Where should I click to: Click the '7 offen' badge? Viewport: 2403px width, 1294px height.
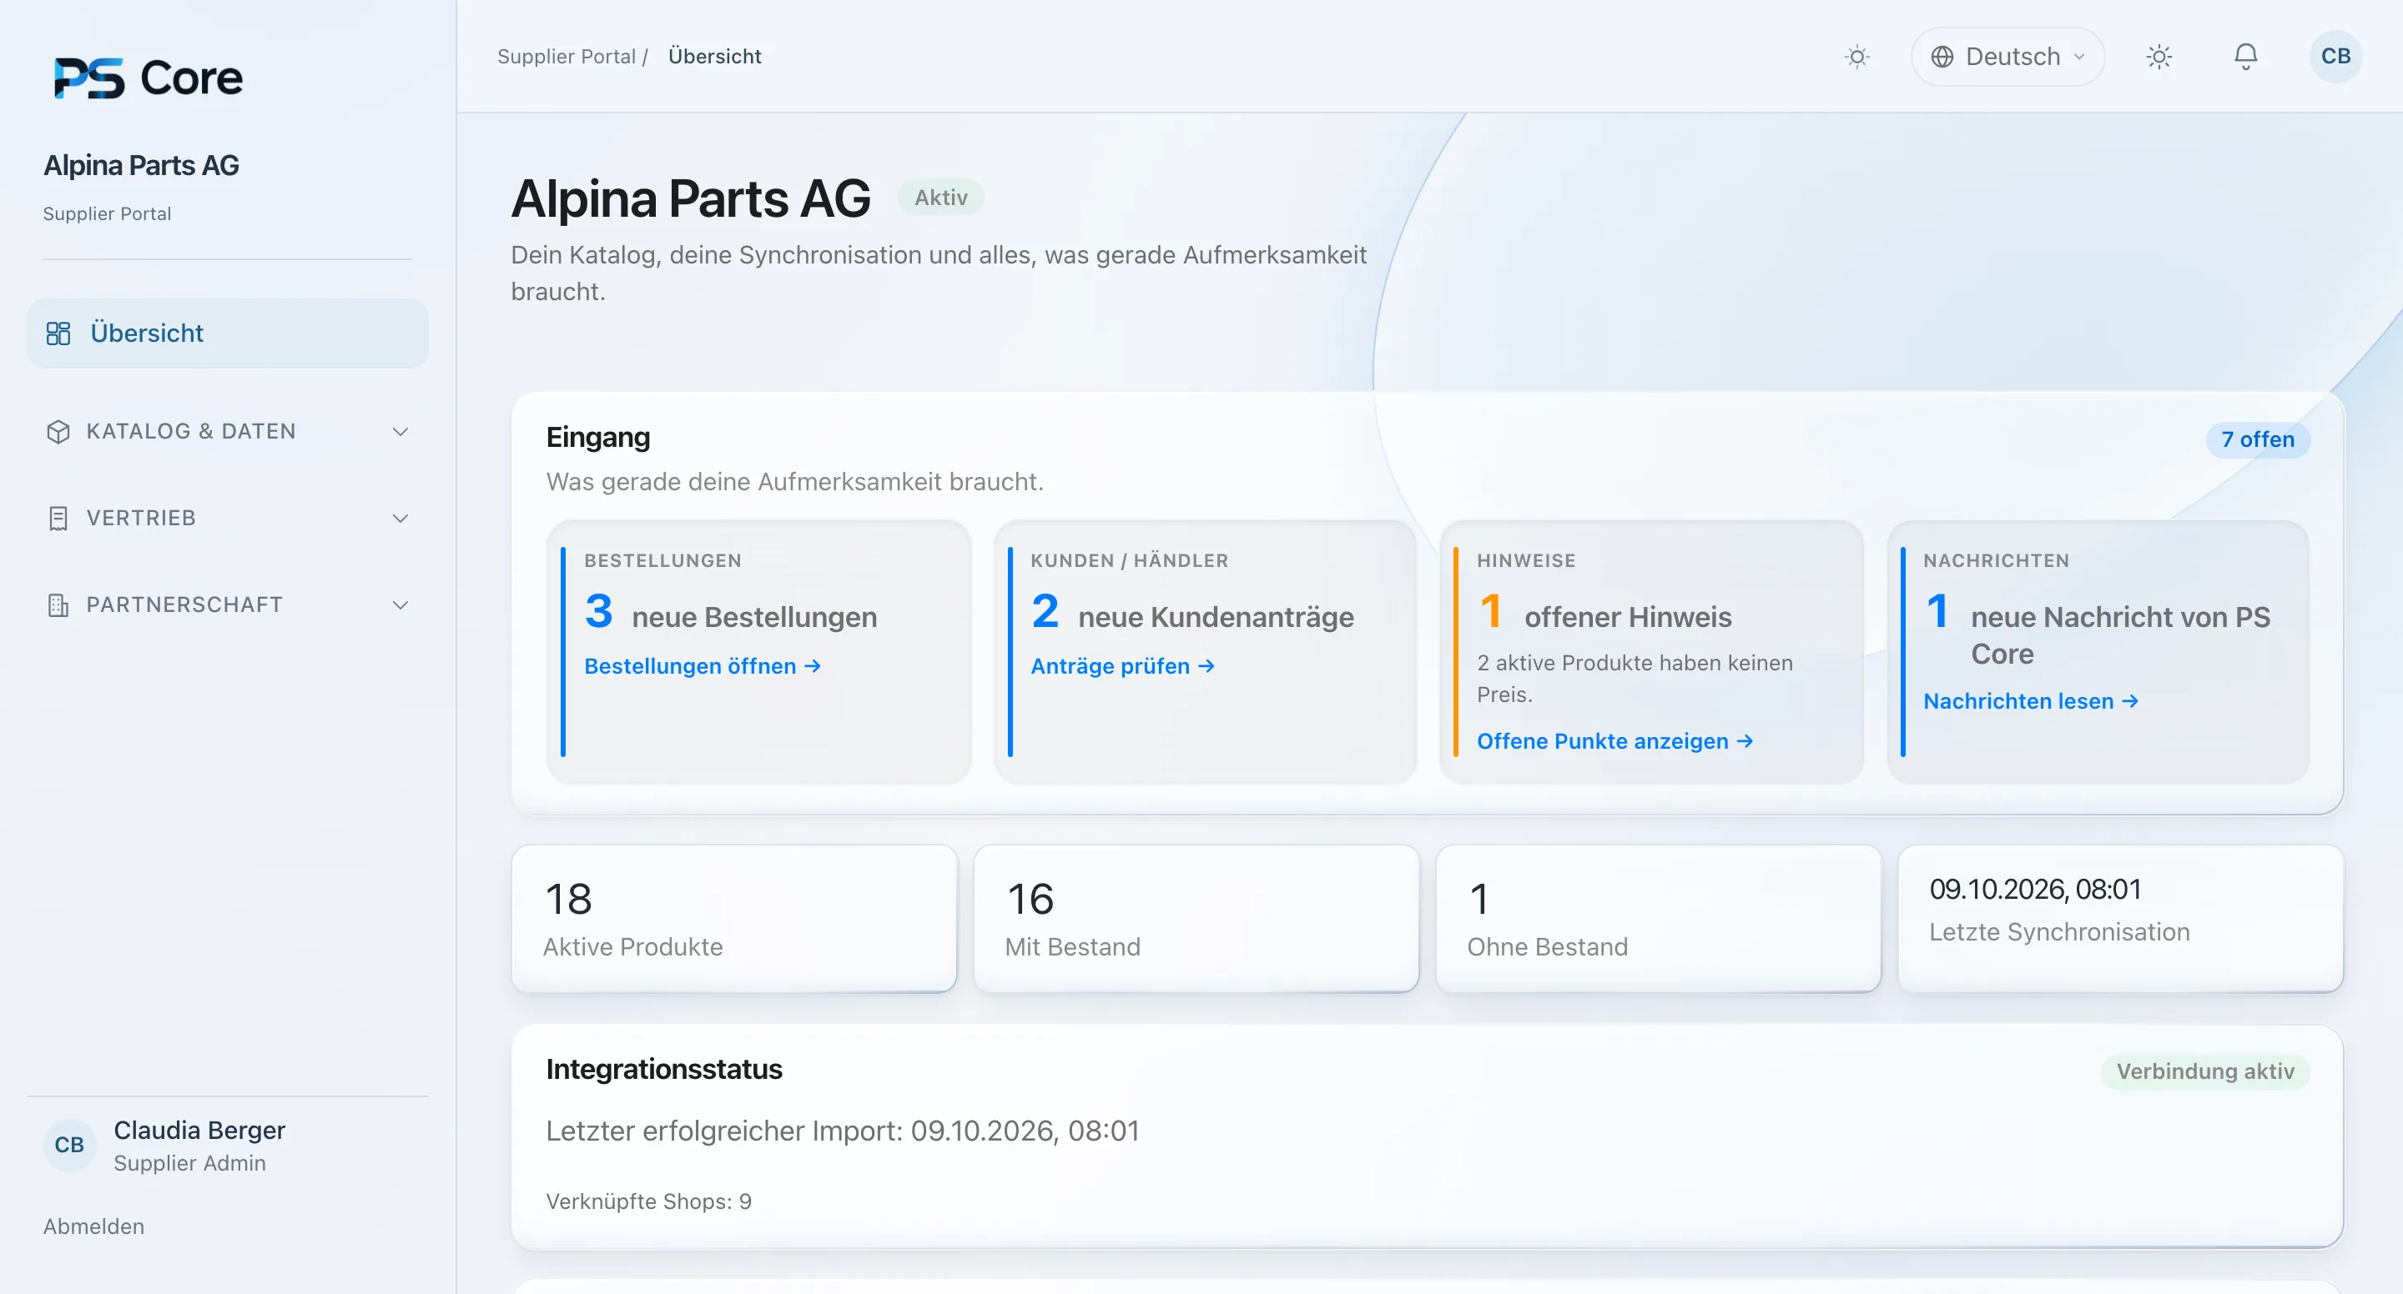pos(2258,439)
